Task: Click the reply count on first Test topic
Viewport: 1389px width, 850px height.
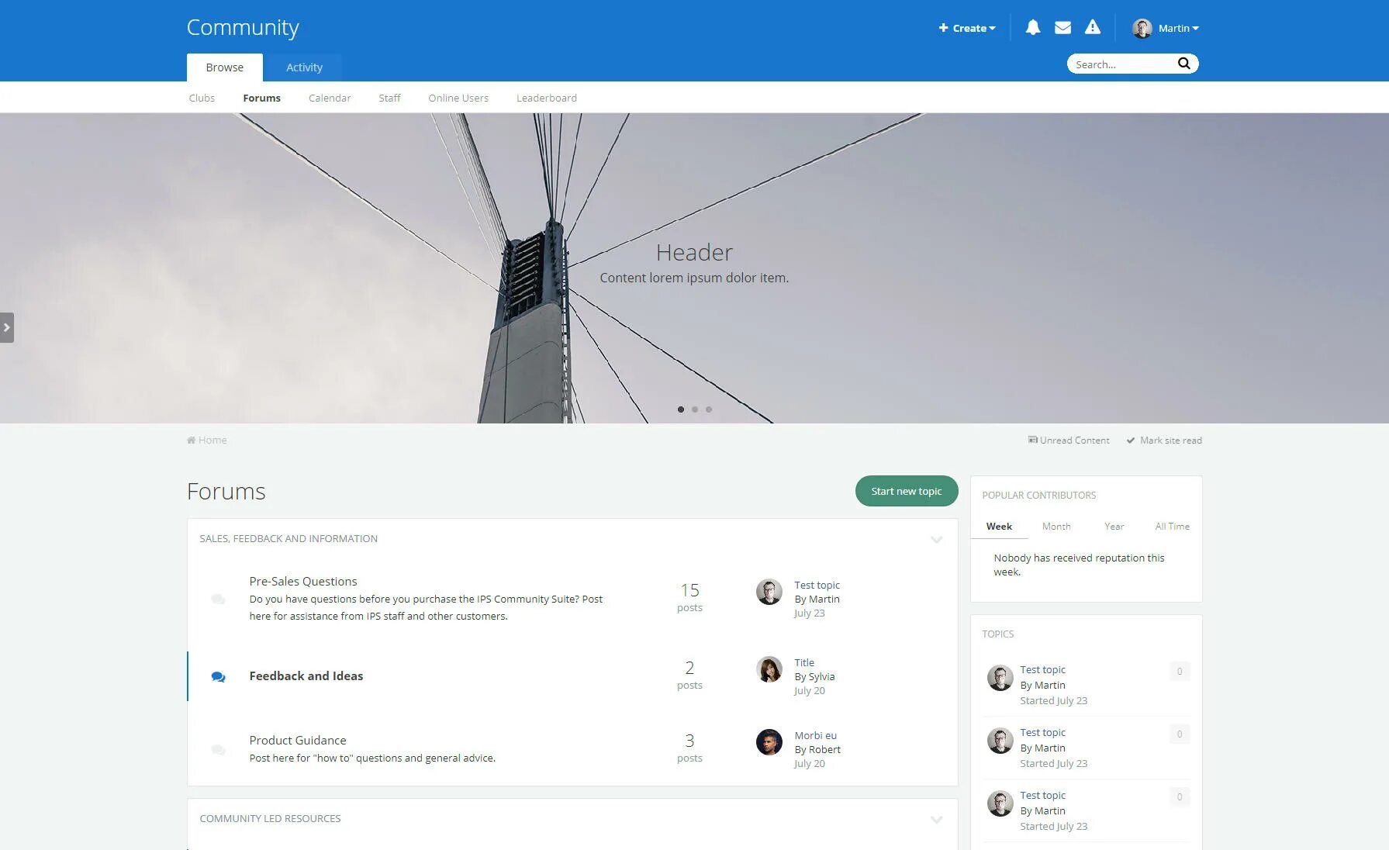Action: 1180,672
